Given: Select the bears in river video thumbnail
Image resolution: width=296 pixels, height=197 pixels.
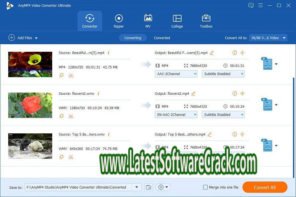Looking at the screenshot, I should [x=30, y=146].
